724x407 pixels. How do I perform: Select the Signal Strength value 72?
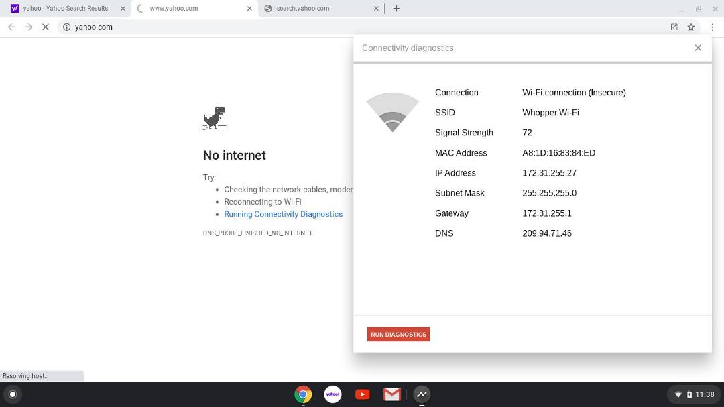click(527, 133)
